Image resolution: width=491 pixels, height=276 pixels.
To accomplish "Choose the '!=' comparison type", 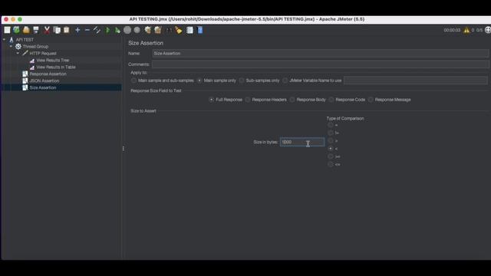I will tap(331, 133).
